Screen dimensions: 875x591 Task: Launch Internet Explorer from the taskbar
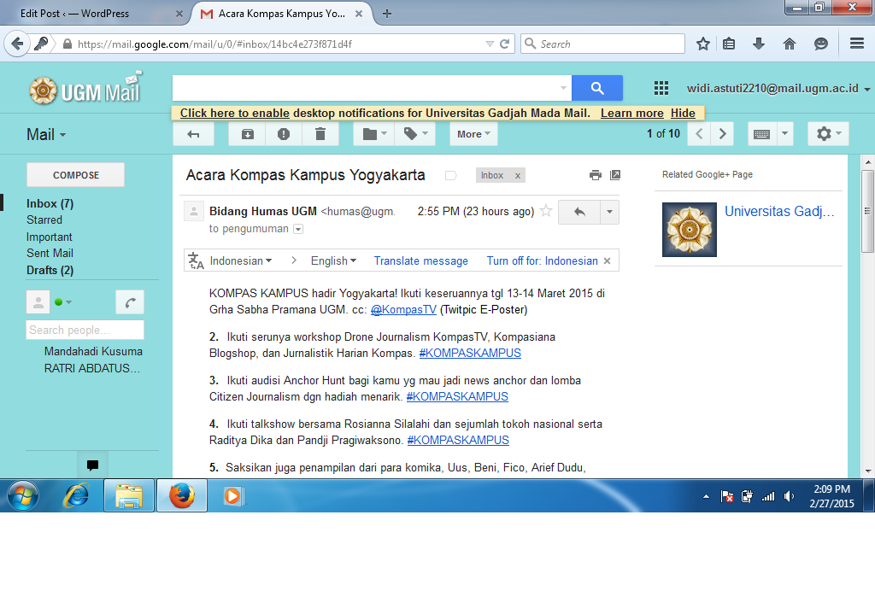(76, 495)
